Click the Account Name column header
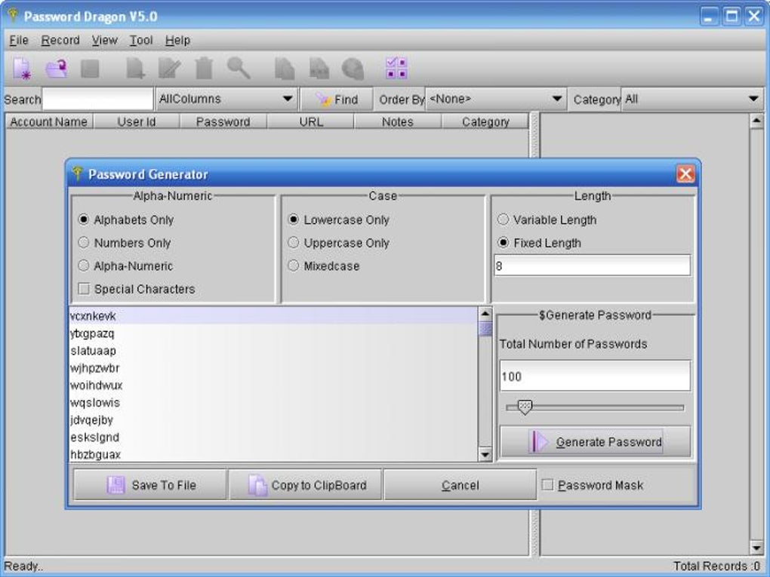 click(48, 121)
